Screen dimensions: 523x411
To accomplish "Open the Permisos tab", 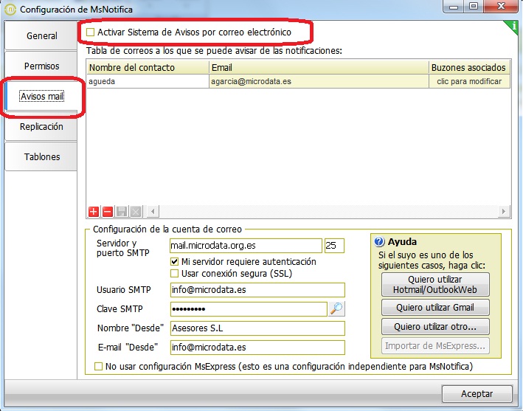I will [41, 66].
